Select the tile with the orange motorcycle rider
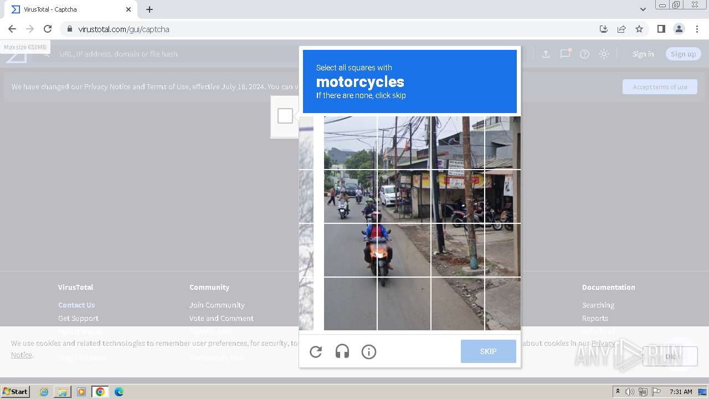 (404, 250)
